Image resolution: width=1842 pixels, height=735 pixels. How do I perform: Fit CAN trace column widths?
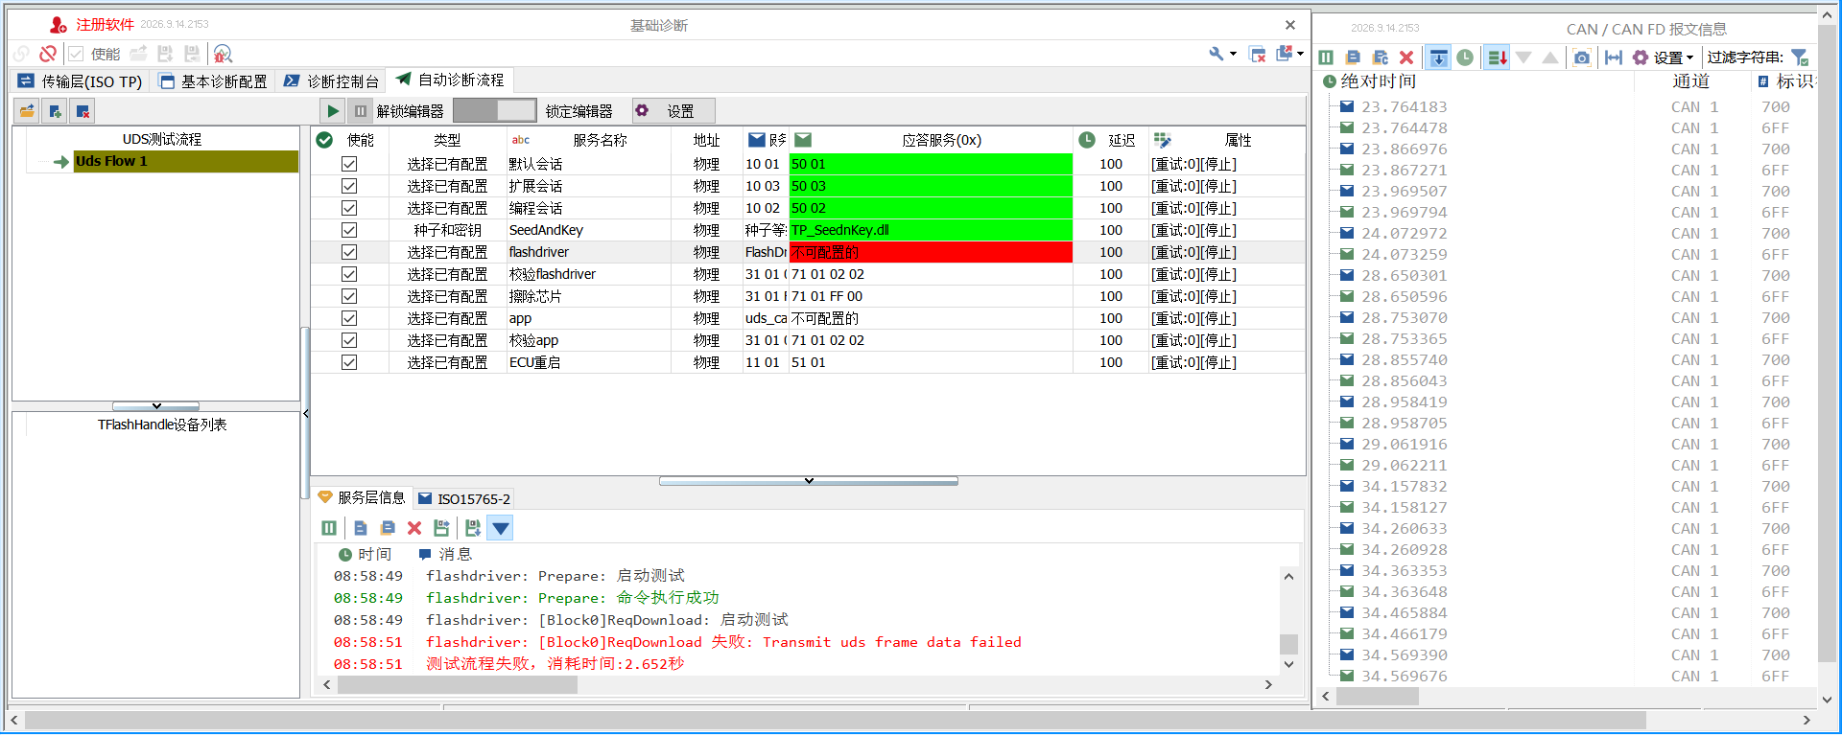coord(1614,57)
